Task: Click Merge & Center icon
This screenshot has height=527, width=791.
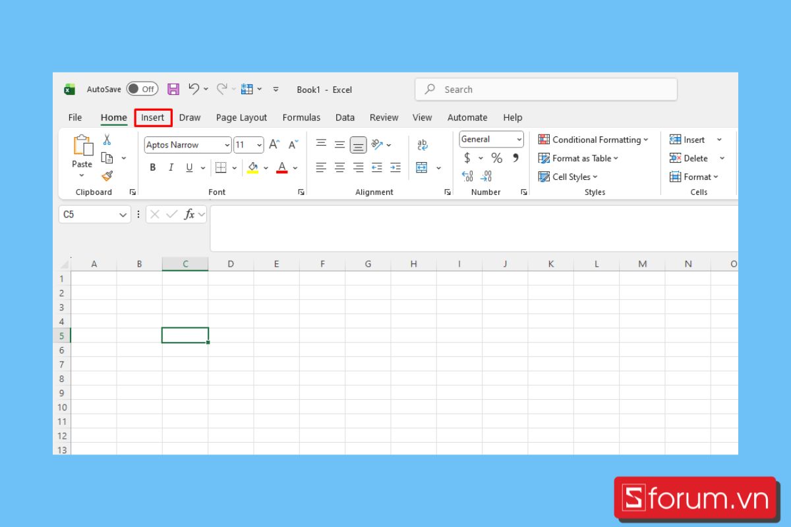Action: pyautogui.click(x=422, y=167)
